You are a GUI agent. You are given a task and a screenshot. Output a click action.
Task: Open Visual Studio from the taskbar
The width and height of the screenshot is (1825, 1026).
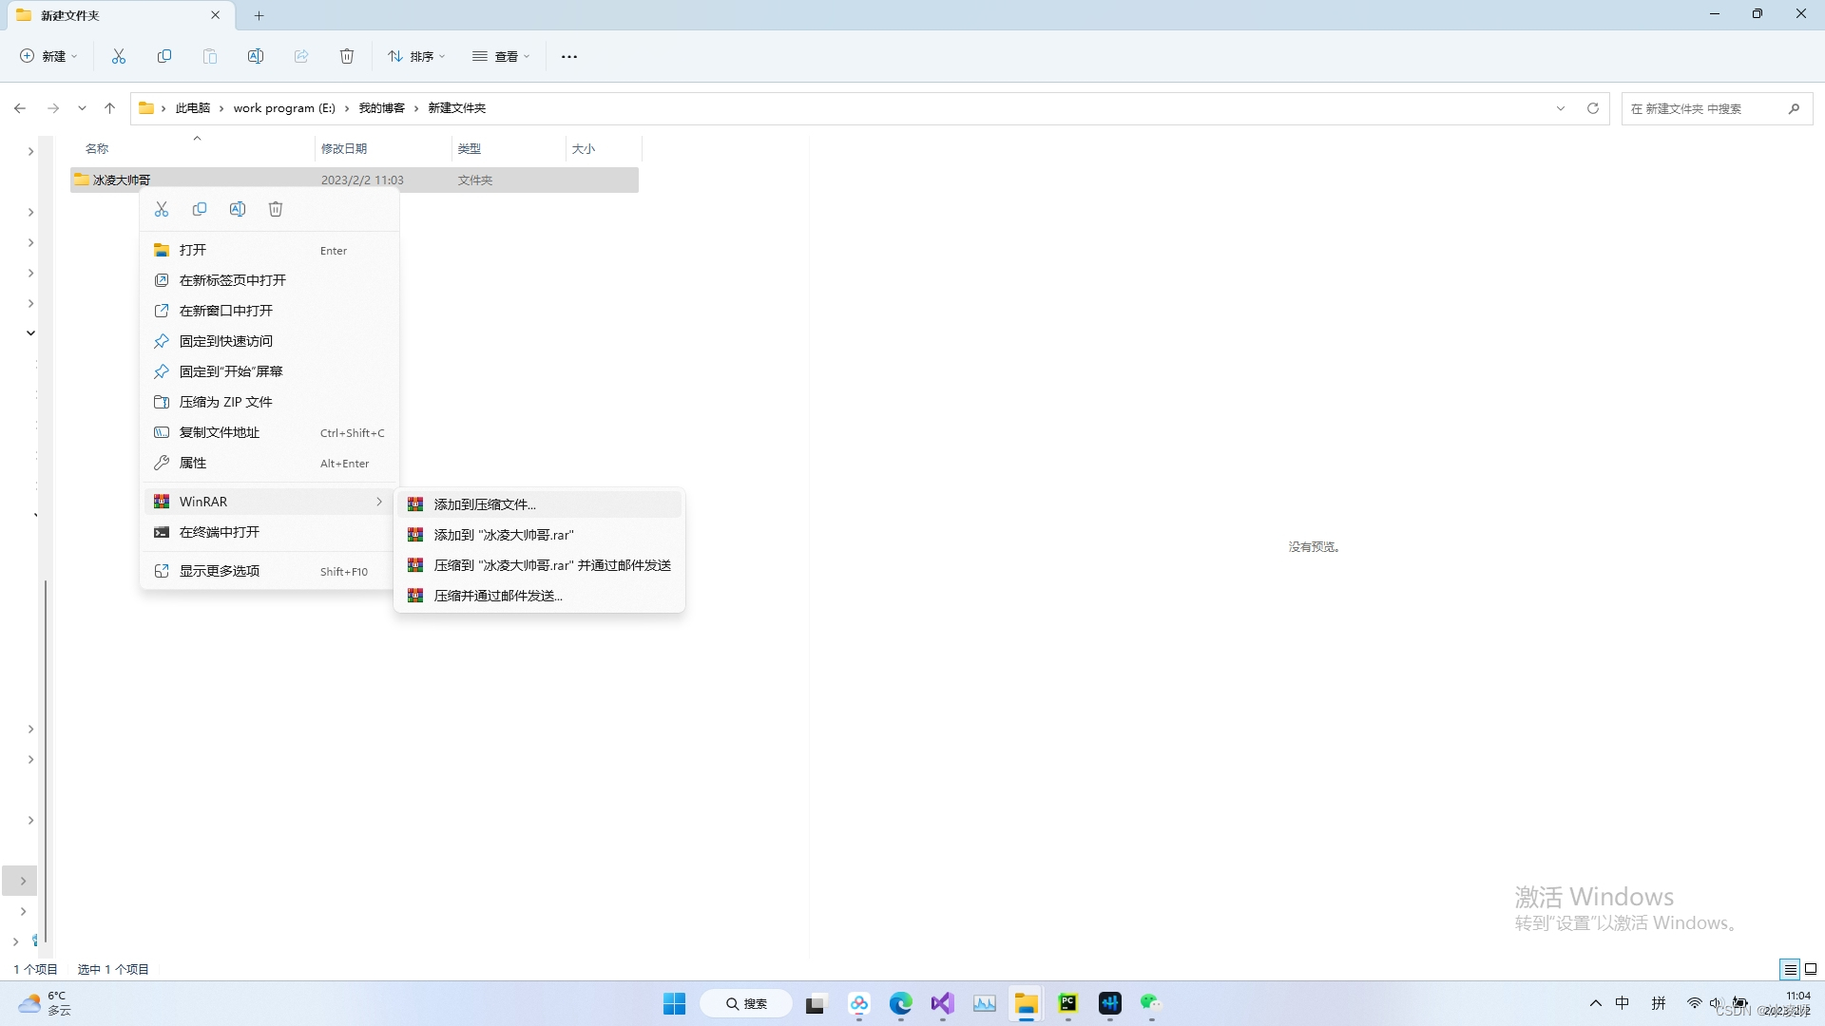[x=942, y=1003]
